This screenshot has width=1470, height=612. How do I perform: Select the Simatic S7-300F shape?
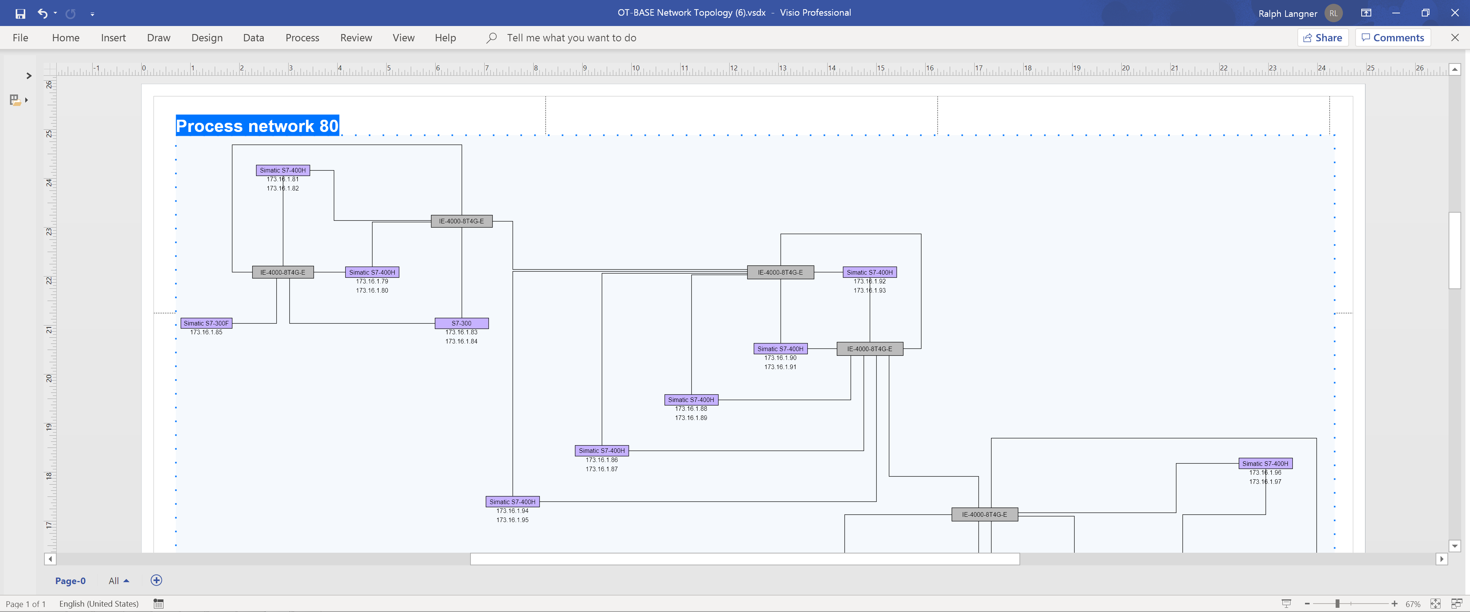pos(206,323)
